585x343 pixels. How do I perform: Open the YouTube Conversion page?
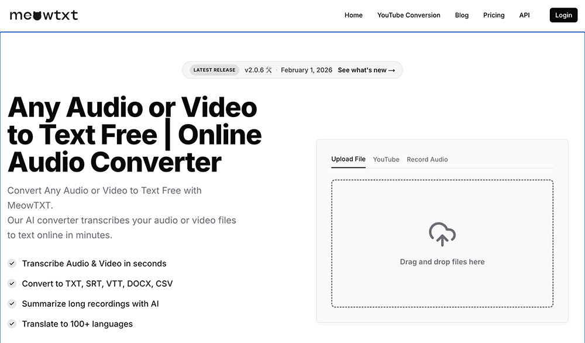(x=408, y=15)
